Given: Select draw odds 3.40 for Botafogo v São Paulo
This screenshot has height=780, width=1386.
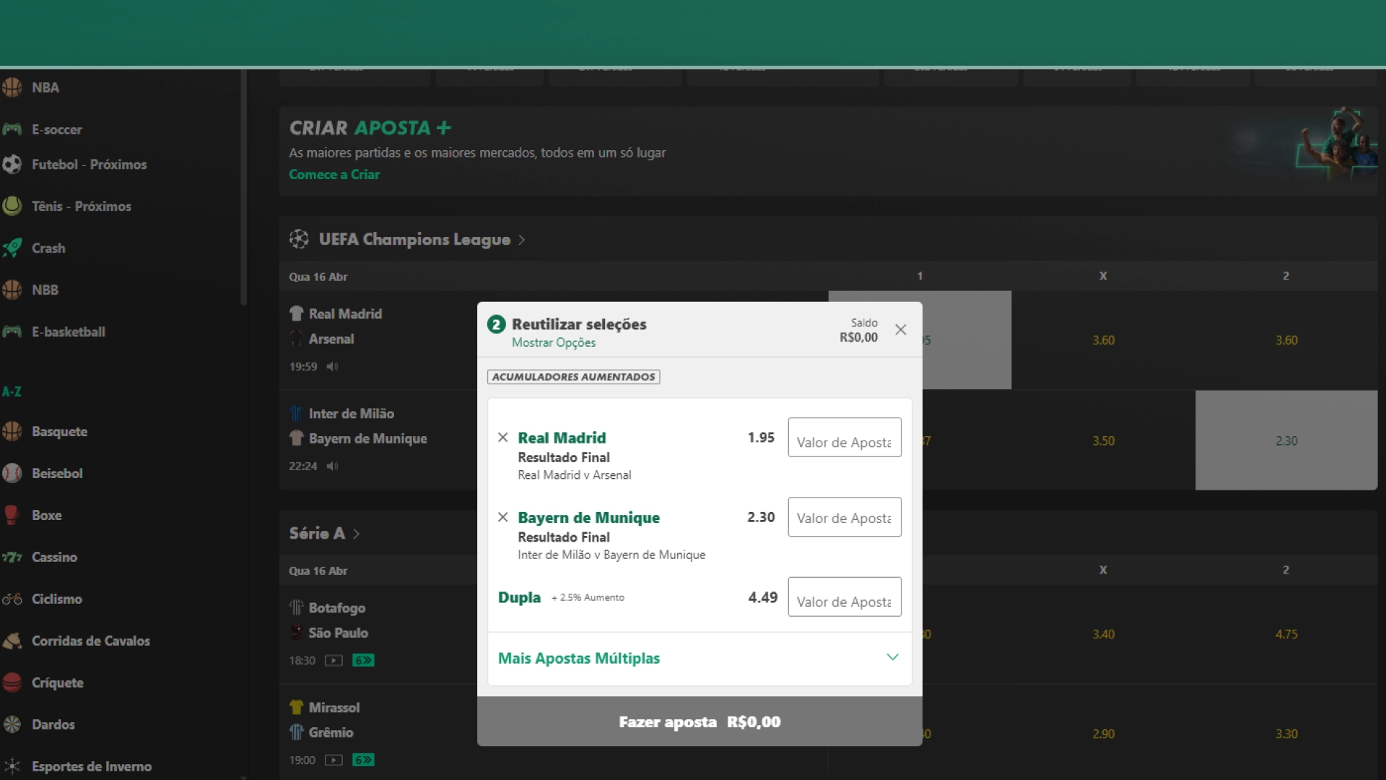Looking at the screenshot, I should click(x=1103, y=634).
